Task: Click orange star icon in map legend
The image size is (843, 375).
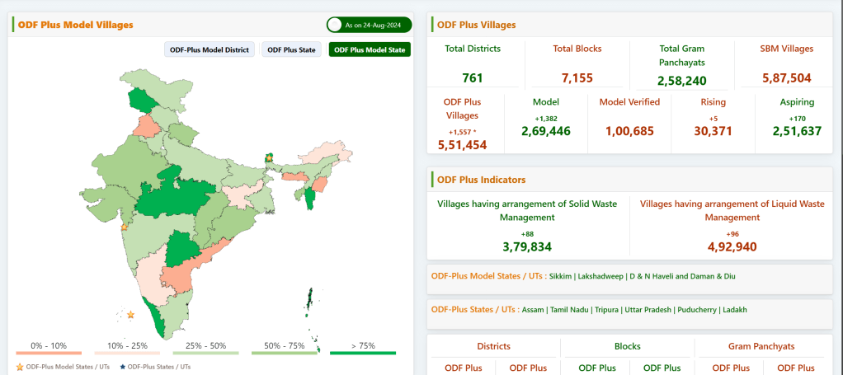Action: (x=20, y=366)
